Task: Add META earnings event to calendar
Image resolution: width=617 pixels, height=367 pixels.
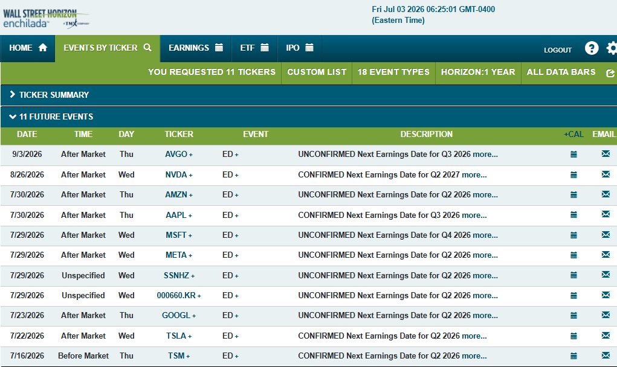Action: point(573,255)
